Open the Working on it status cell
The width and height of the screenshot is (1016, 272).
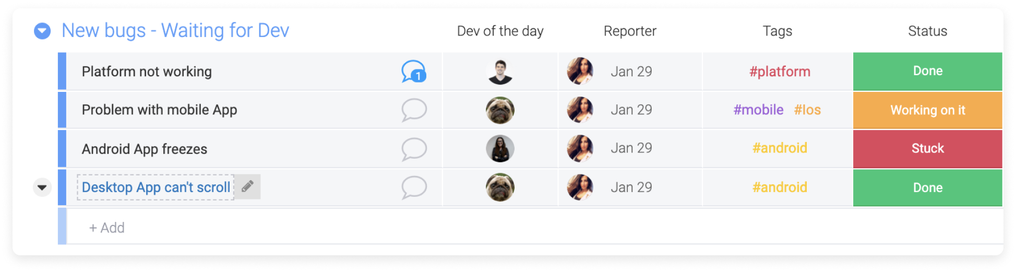pos(927,110)
